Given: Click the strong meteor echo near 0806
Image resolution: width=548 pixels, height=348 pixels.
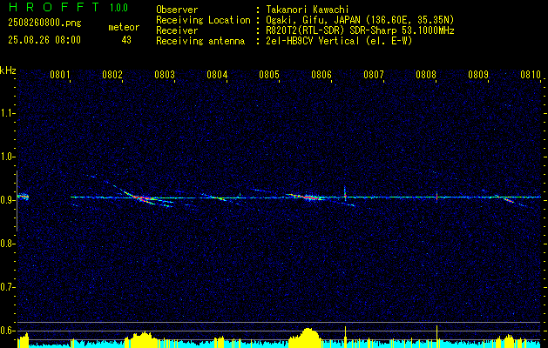Looking at the screenshot, I should (308, 197).
